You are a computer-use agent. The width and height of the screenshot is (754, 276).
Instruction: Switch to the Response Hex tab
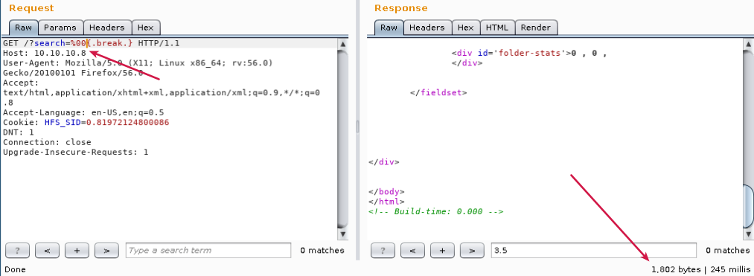[x=465, y=28]
